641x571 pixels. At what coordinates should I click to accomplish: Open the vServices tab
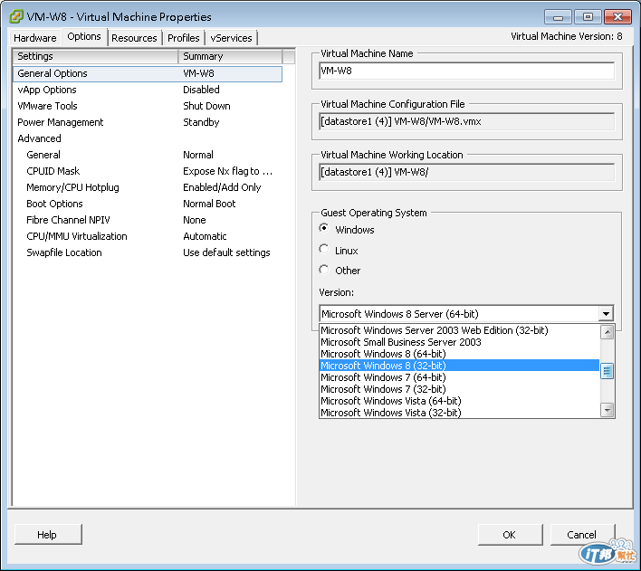point(232,38)
